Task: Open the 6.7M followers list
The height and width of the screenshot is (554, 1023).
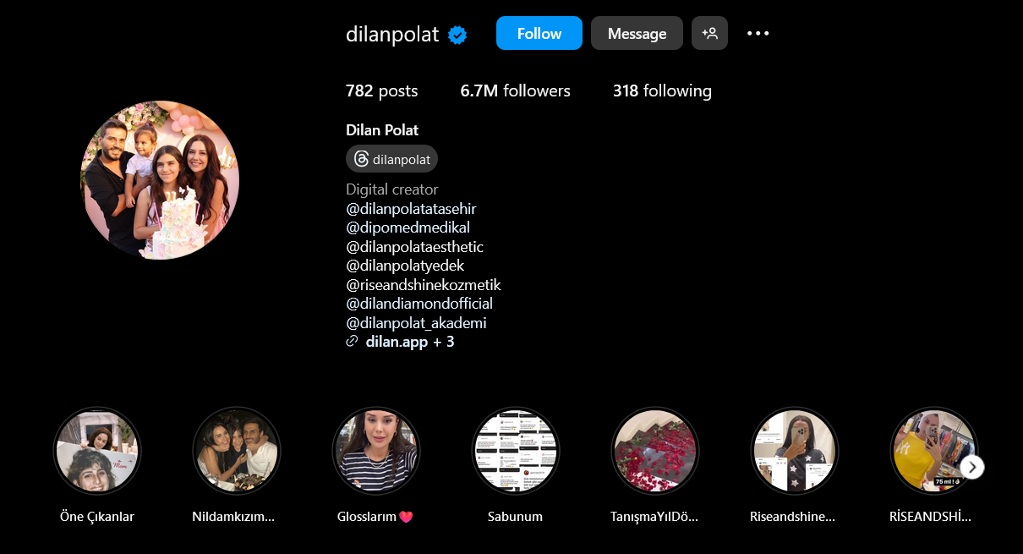Action: [x=515, y=91]
